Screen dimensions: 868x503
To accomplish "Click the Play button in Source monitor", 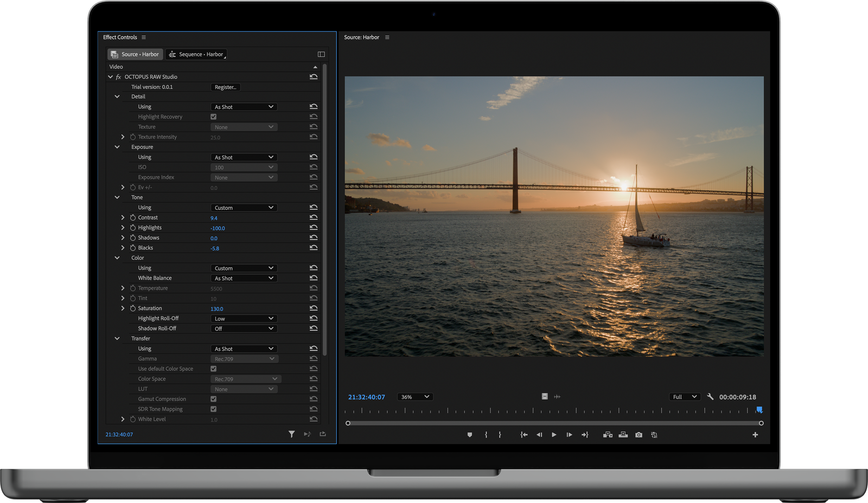I will point(554,435).
